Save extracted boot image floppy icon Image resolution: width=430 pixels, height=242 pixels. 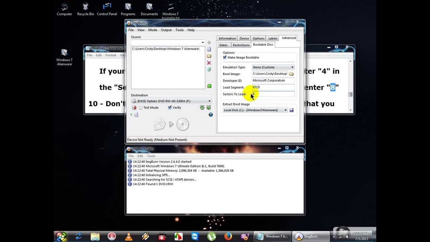pos(291,110)
